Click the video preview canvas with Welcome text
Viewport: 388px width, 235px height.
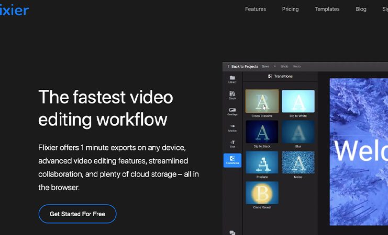(x=359, y=152)
